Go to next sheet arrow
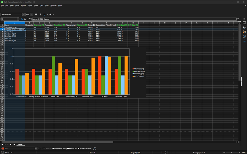The width and height of the screenshot is (247, 154). [8, 144]
